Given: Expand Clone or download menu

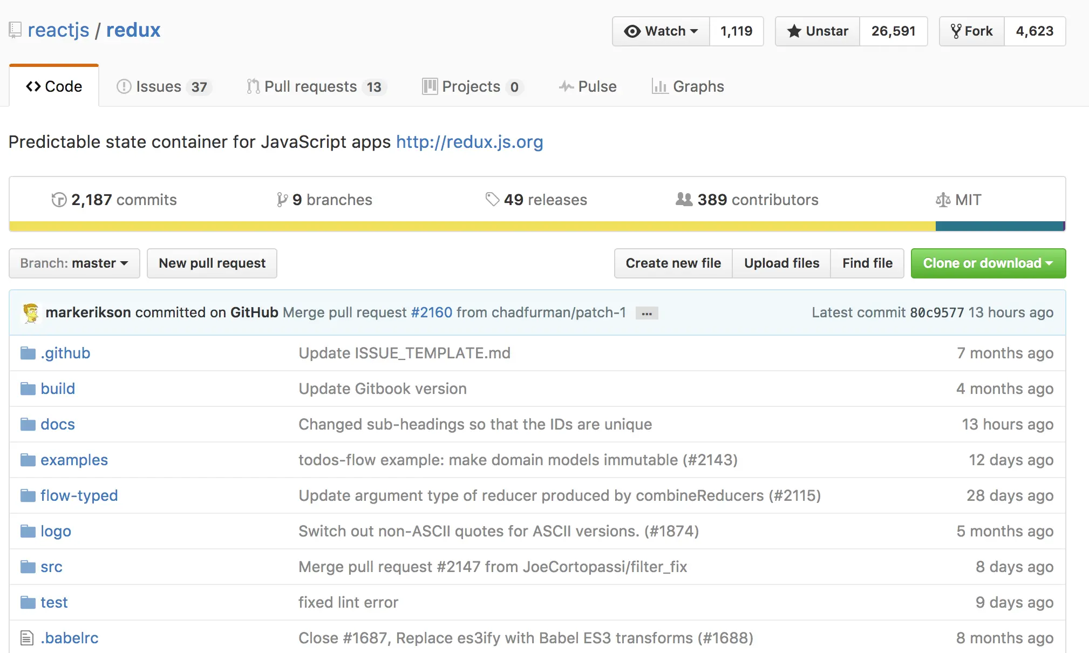Looking at the screenshot, I should click(x=988, y=263).
